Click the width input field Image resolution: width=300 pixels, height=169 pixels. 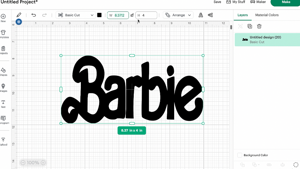[x=118, y=15]
